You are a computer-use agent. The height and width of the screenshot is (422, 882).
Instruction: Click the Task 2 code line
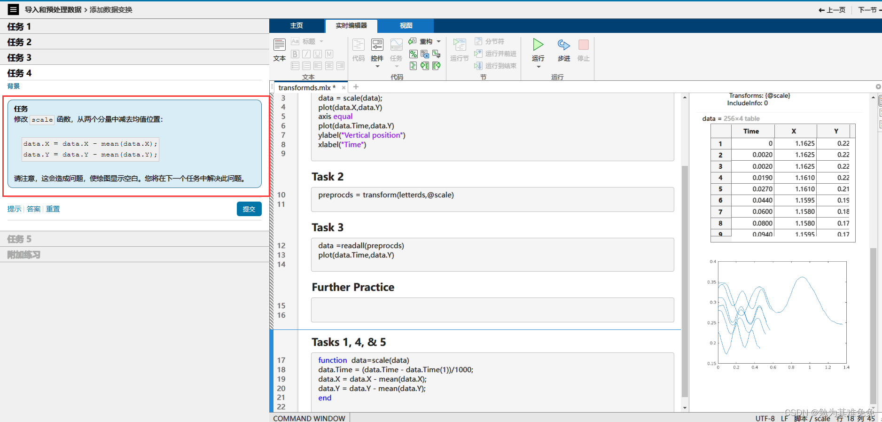tap(386, 195)
